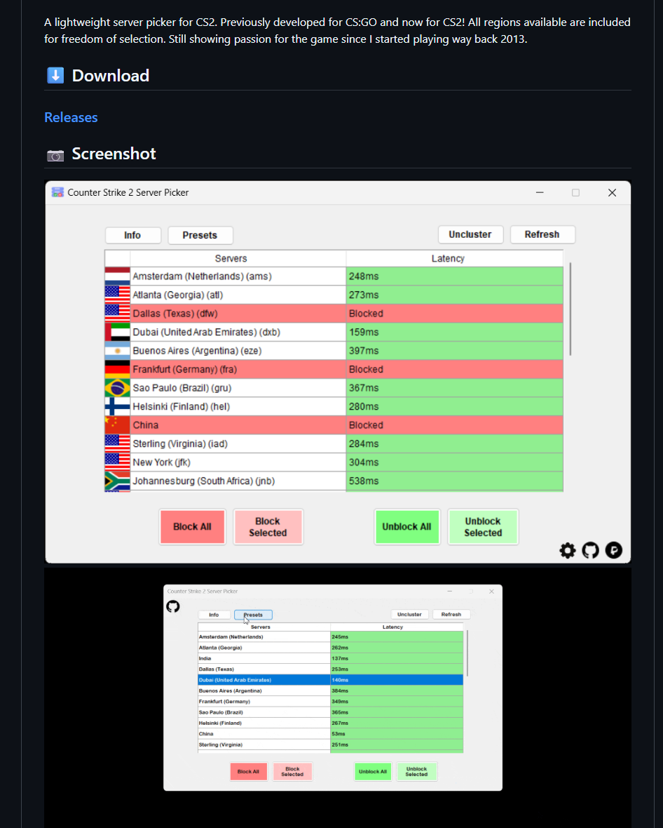Click the large Block Selected button
Viewport: 663px width, 828px height.
(x=268, y=526)
